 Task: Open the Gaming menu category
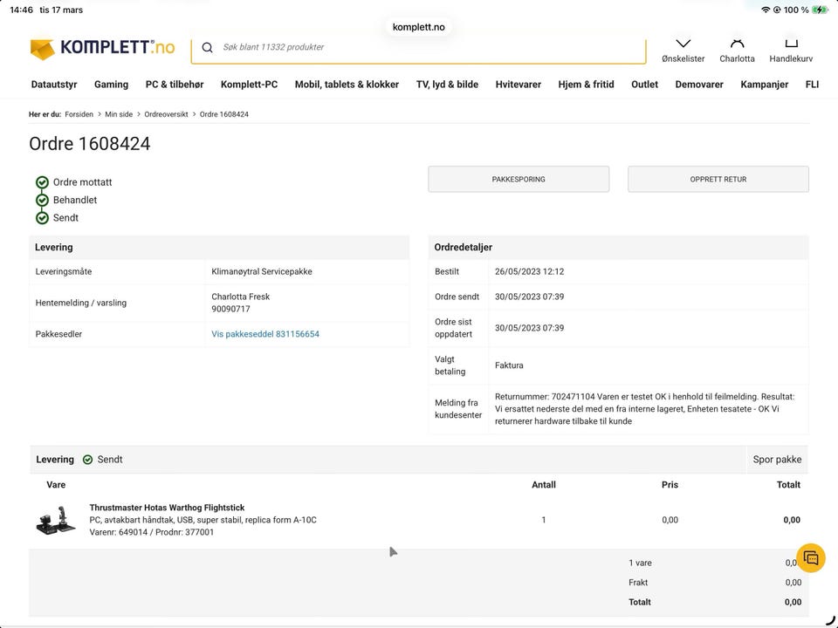tap(111, 85)
